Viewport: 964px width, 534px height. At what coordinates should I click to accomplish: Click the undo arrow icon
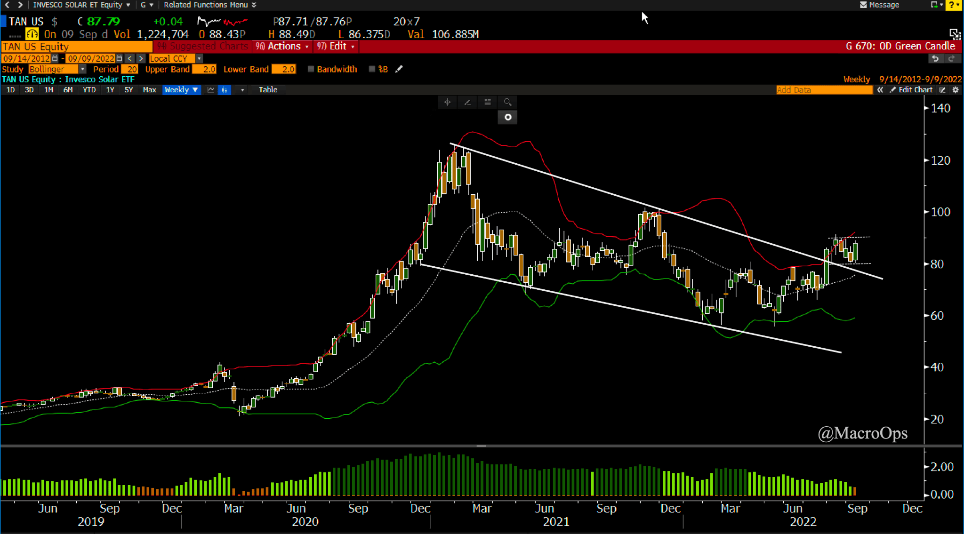(935, 58)
